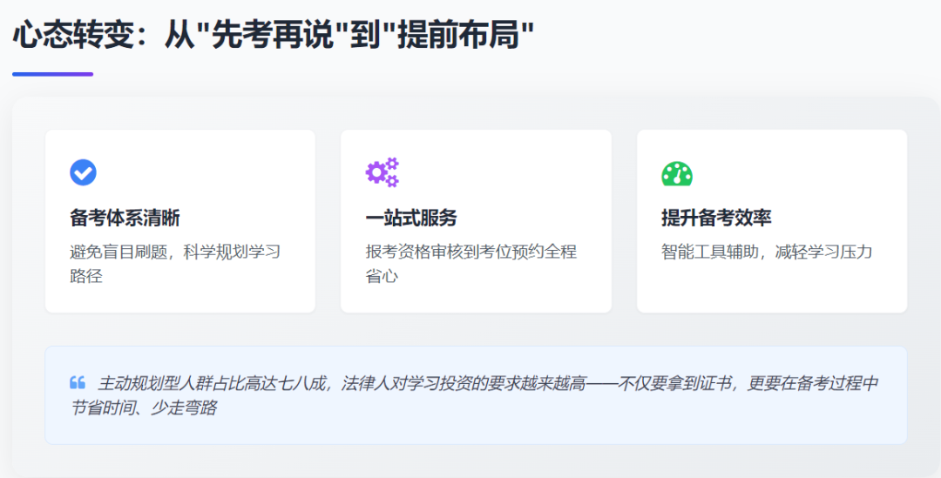Click quote text 主动规划型人群占比高达七八成
The height and width of the screenshot is (478, 941).
(x=212, y=383)
